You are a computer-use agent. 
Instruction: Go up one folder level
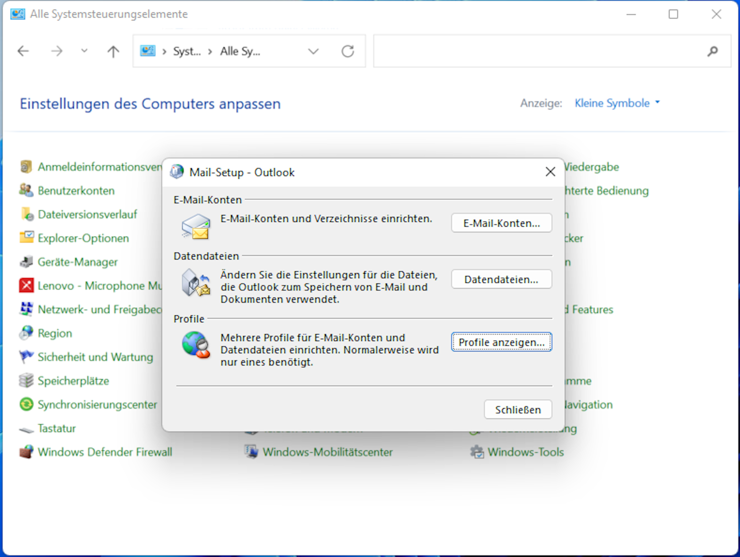click(113, 51)
